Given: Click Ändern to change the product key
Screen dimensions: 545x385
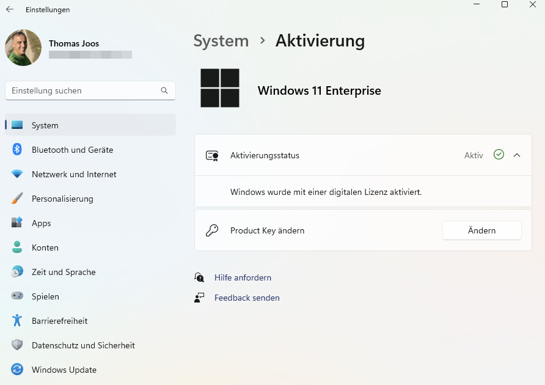Looking at the screenshot, I should coord(481,230).
